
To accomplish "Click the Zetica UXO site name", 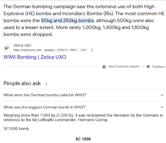I will click(x=23, y=46).
